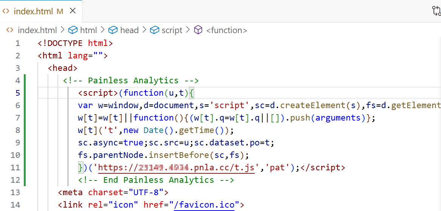Click the 'End Painless Analytics' comment
This screenshot has height=211, width=441.
pyautogui.click(x=156, y=180)
